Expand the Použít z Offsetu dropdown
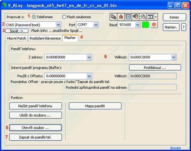 pos(89,76)
